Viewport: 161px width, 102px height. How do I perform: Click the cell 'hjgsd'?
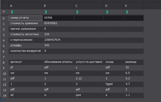(x=114, y=84)
